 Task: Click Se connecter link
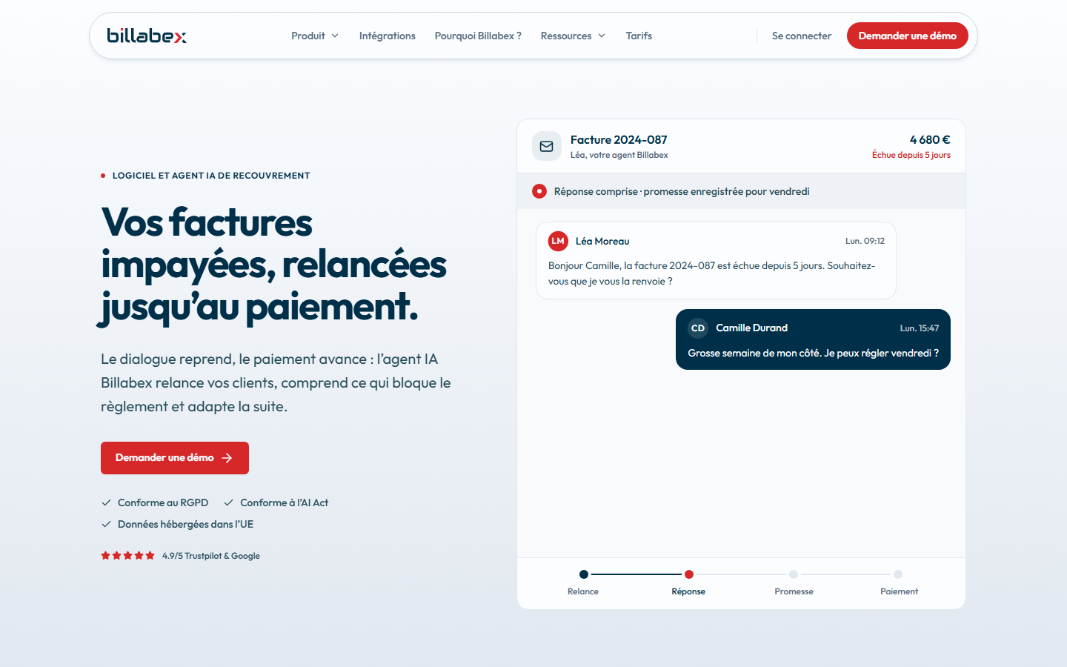pyautogui.click(x=802, y=36)
